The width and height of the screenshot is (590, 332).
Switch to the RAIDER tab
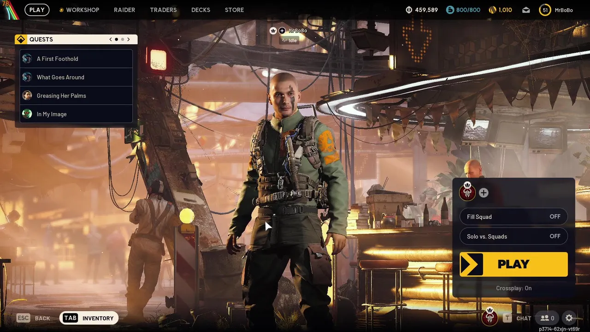pyautogui.click(x=124, y=10)
